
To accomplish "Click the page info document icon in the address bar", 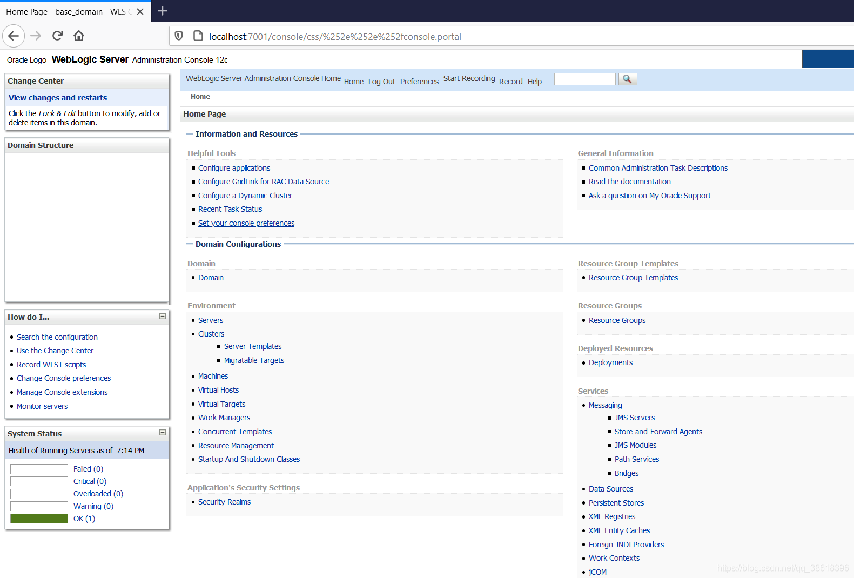I will tap(198, 36).
